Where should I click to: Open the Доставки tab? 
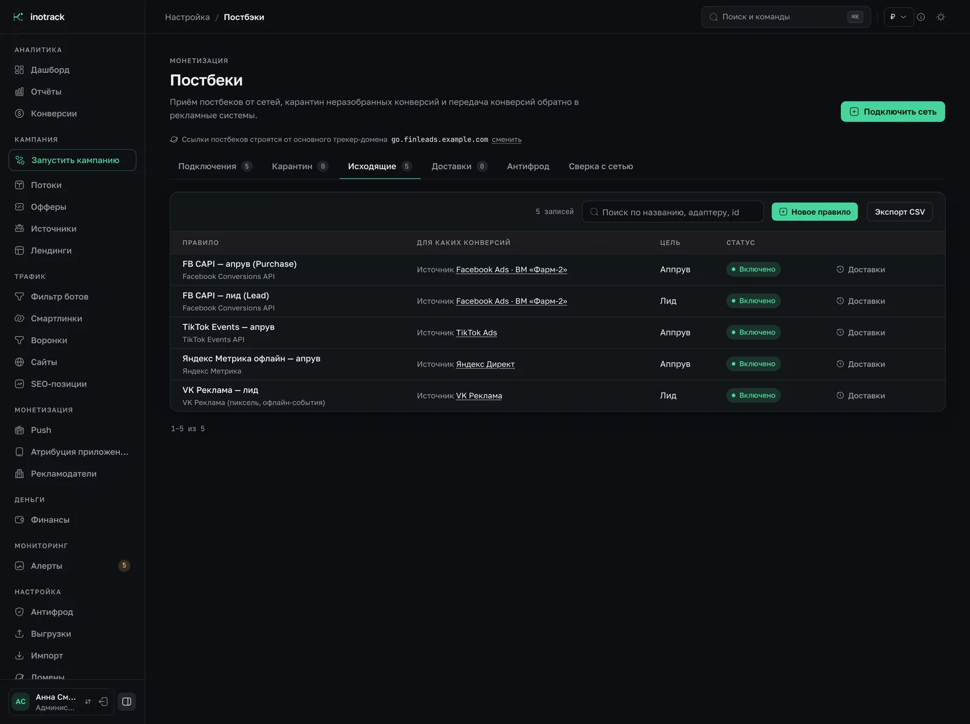tap(460, 166)
